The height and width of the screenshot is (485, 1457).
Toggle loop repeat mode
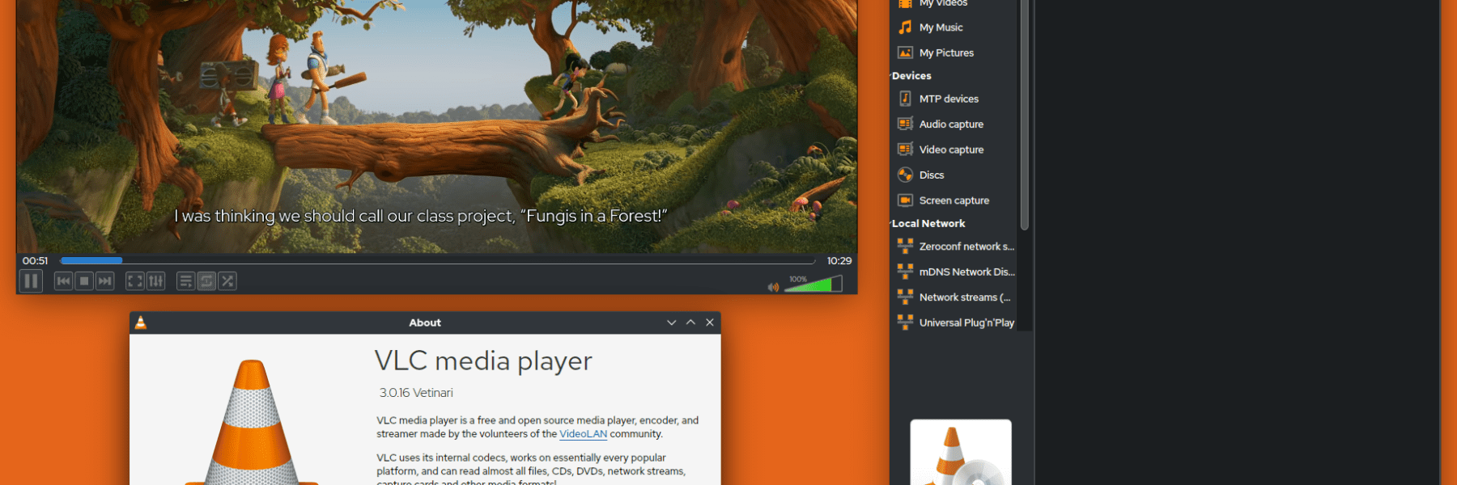pos(206,281)
